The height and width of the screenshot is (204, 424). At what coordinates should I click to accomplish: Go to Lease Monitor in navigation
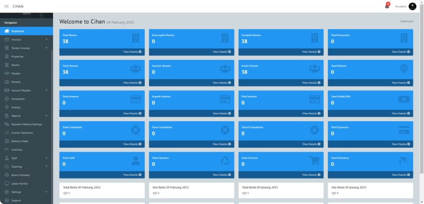(x=19, y=183)
